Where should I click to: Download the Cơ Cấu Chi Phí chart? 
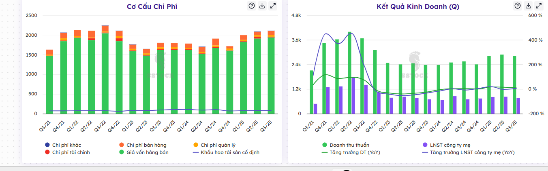(x=262, y=6)
